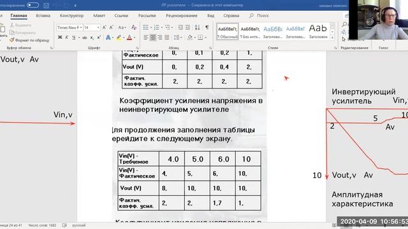Viewport: 408px width, 229px height.
Task: Click the word count 1682 in the status bar
Action: [42, 225]
